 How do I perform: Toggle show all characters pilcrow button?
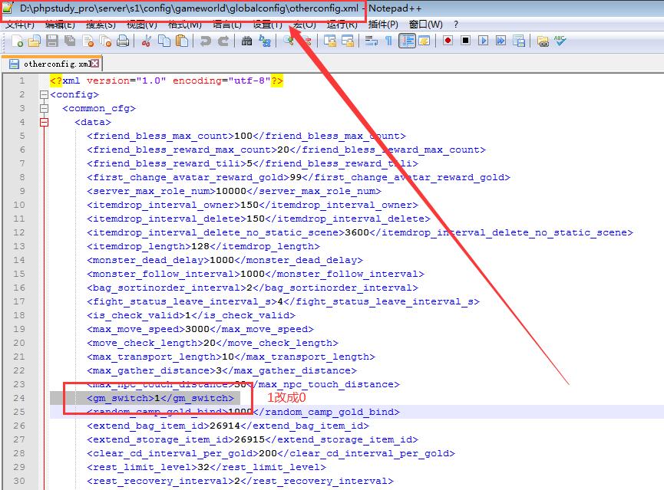(388, 41)
